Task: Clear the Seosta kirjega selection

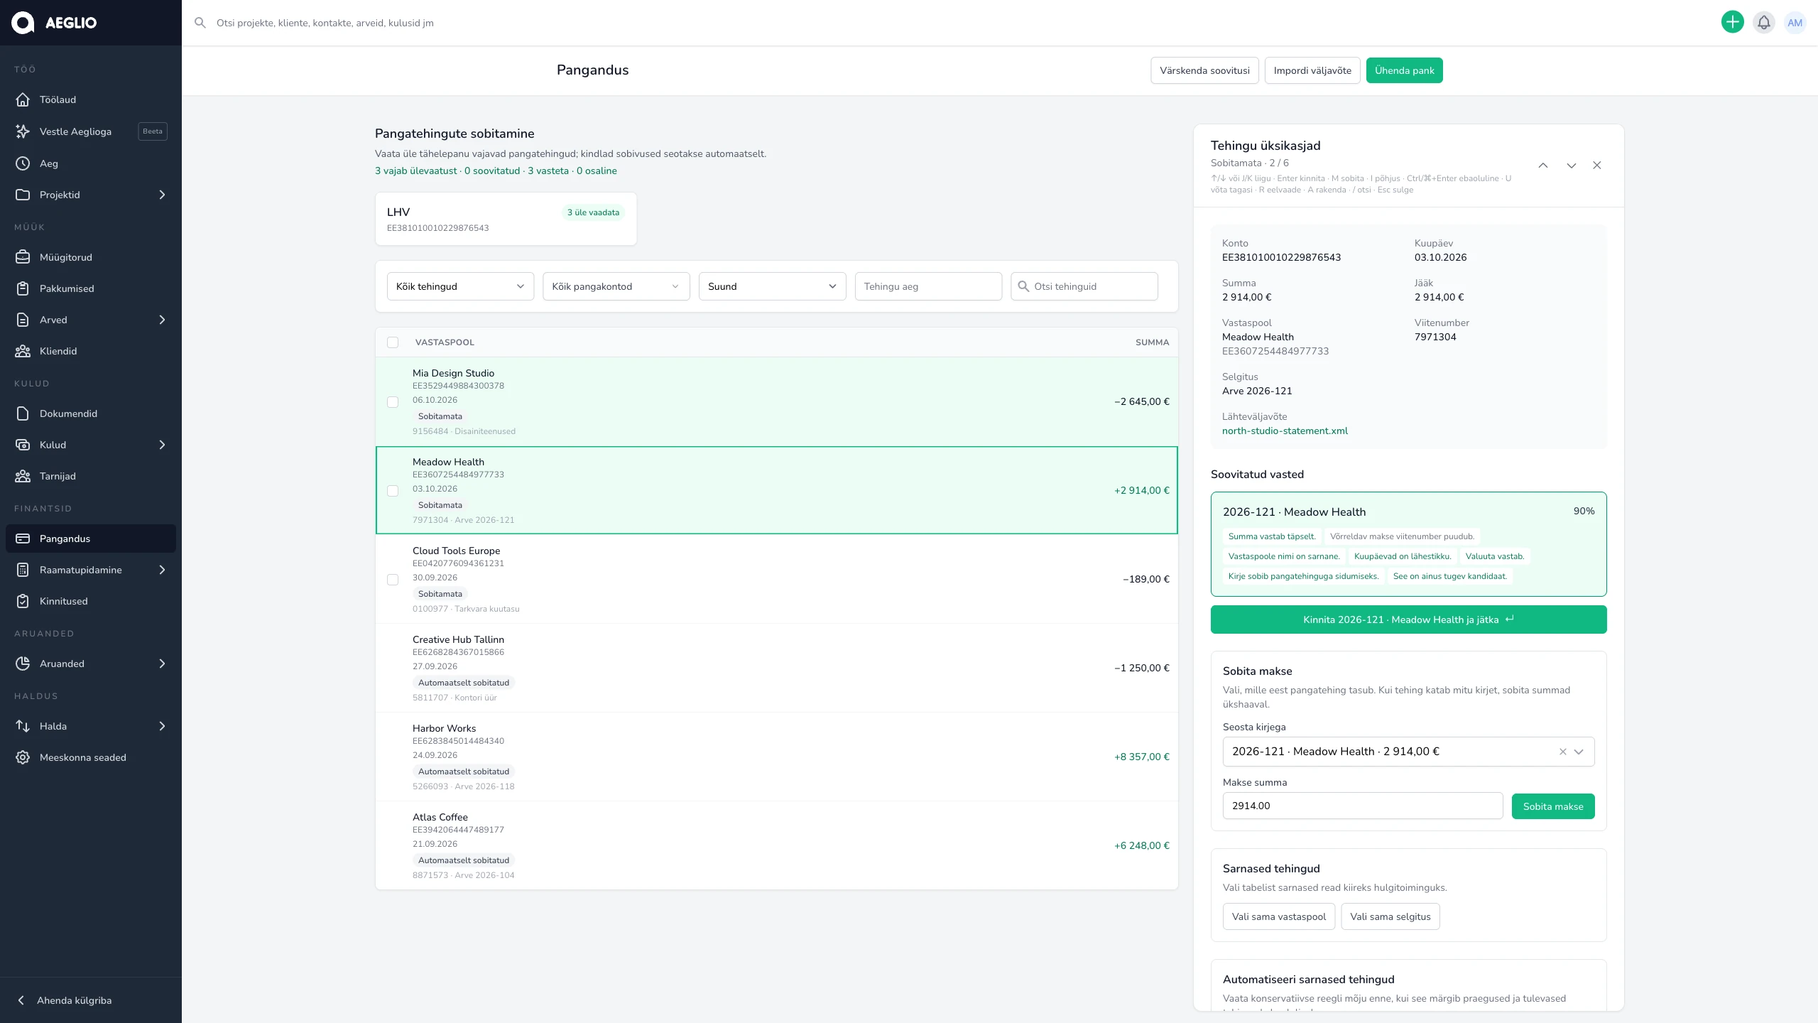Action: pos(1562,752)
